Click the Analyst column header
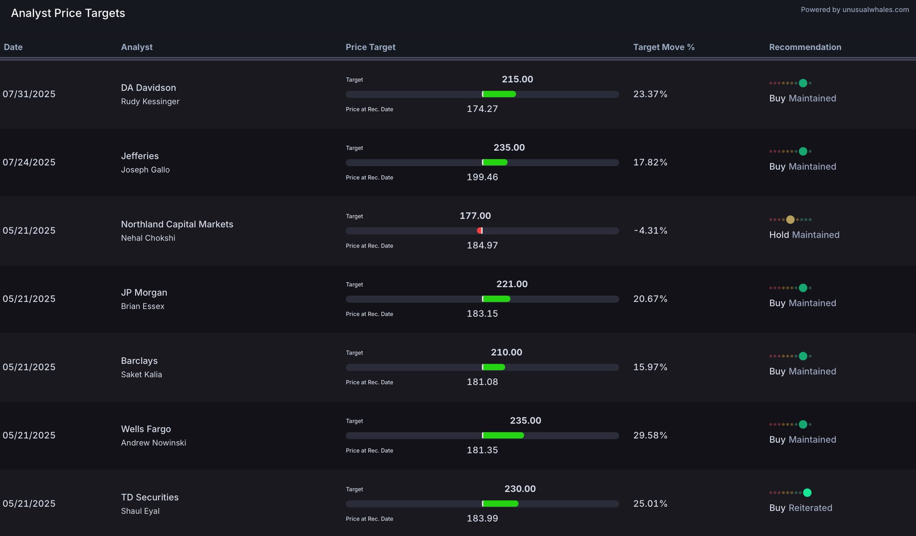The width and height of the screenshot is (916, 536). point(136,47)
